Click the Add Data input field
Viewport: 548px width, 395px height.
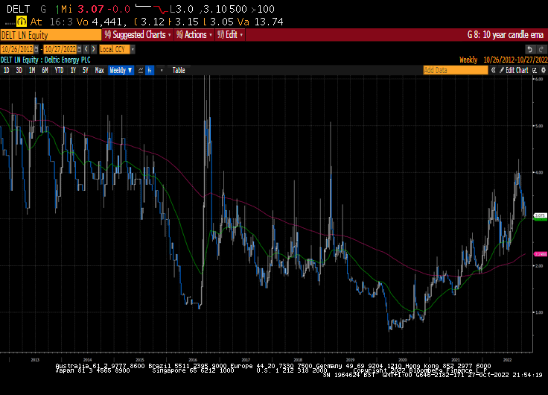pos(454,70)
